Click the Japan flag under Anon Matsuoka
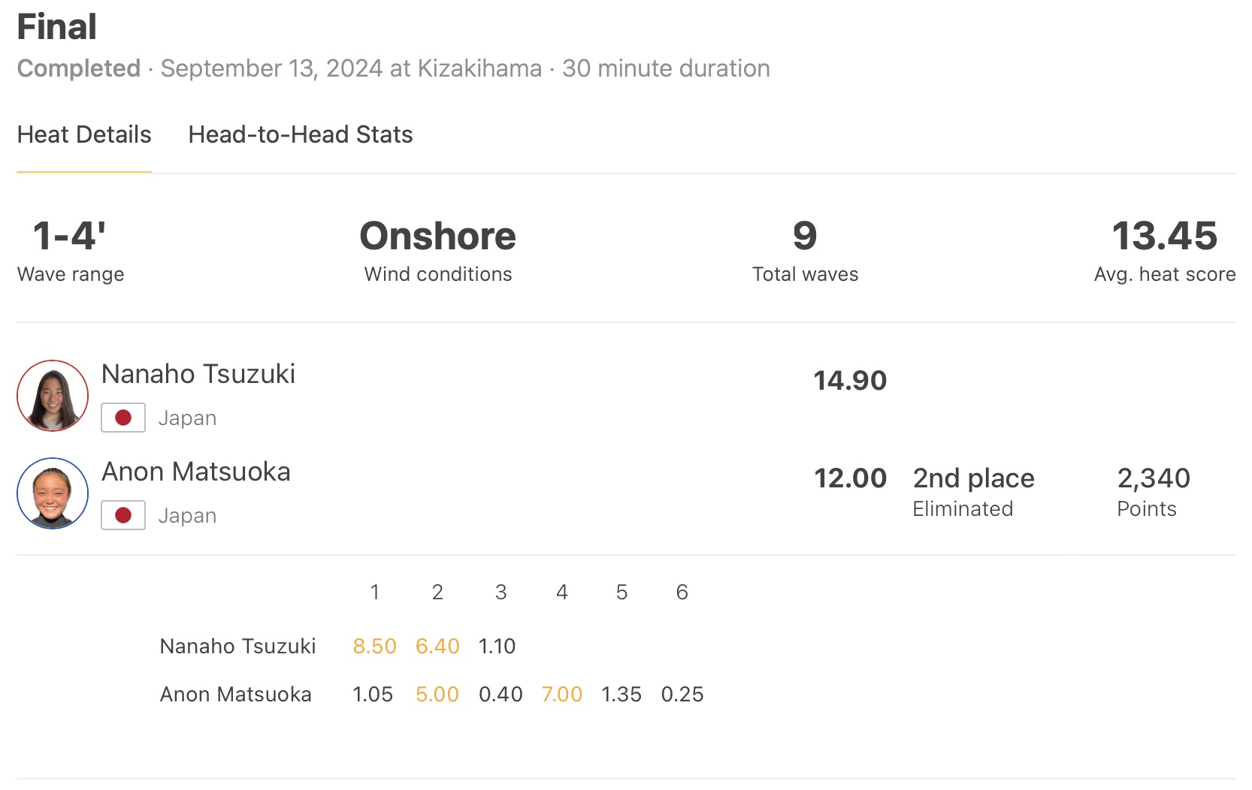The width and height of the screenshot is (1252, 790). 123,516
